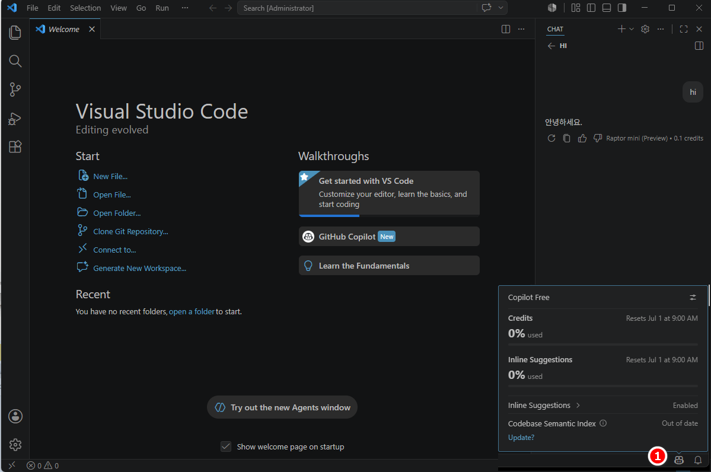Expand Inline Suggestions chevron

click(x=578, y=406)
